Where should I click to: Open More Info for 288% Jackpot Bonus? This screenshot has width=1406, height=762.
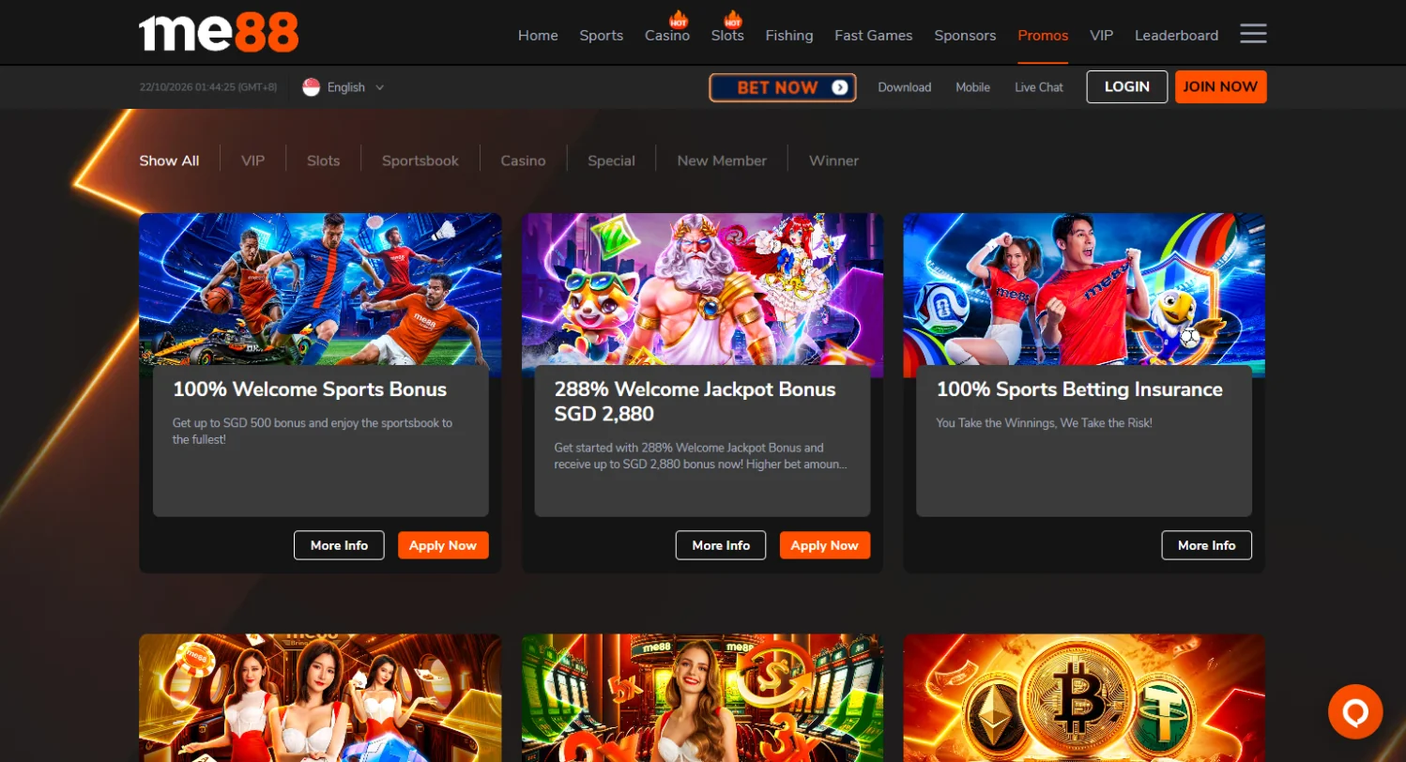pyautogui.click(x=721, y=545)
